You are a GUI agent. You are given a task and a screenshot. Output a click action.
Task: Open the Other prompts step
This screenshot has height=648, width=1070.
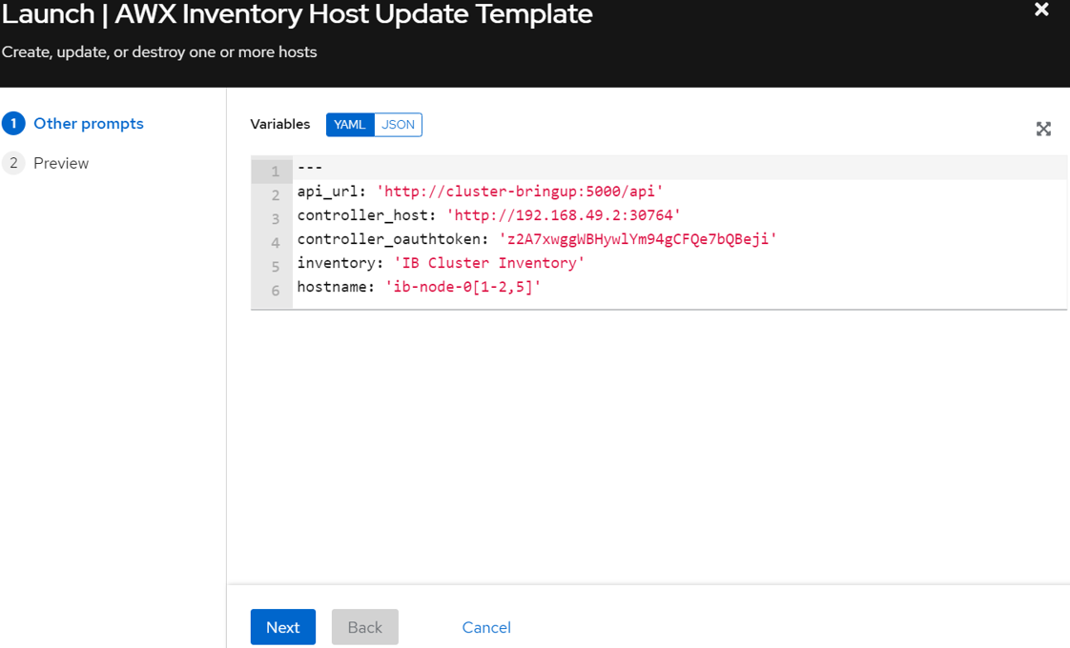pos(89,124)
